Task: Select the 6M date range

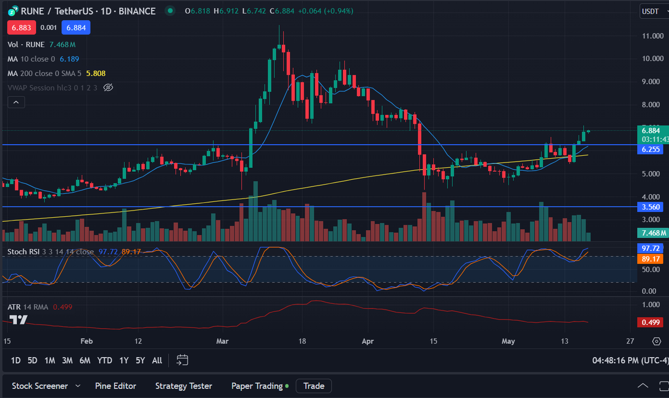Action: [x=85, y=360]
